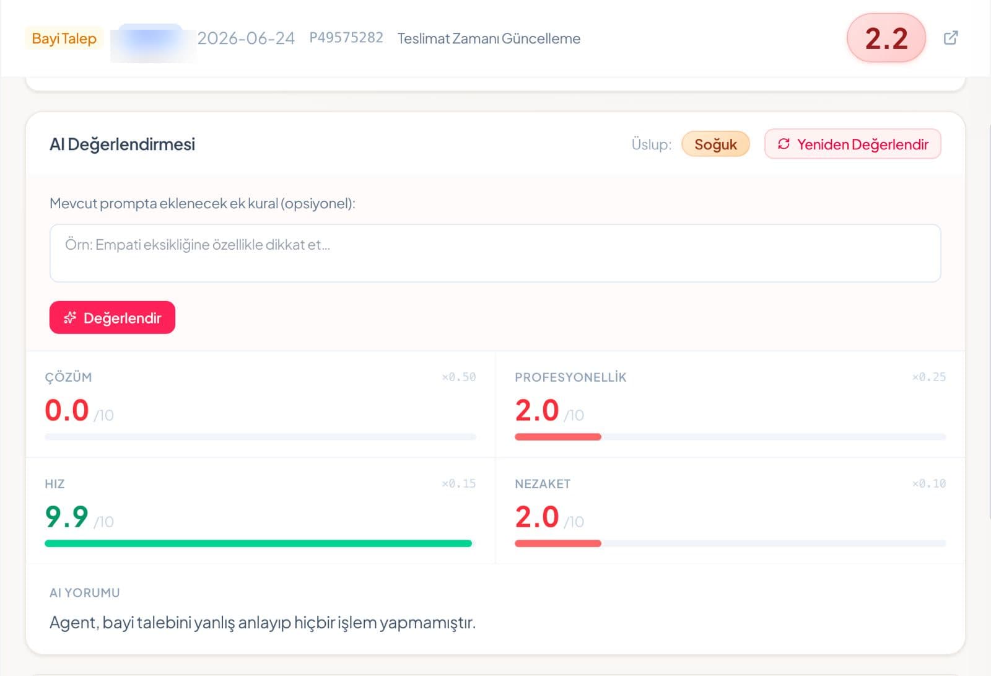991x676 pixels.
Task: Click the ÇÖZÜM score progress bar
Action: pyautogui.click(x=260, y=437)
